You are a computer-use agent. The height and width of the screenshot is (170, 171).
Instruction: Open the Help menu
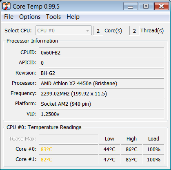tap(73, 17)
